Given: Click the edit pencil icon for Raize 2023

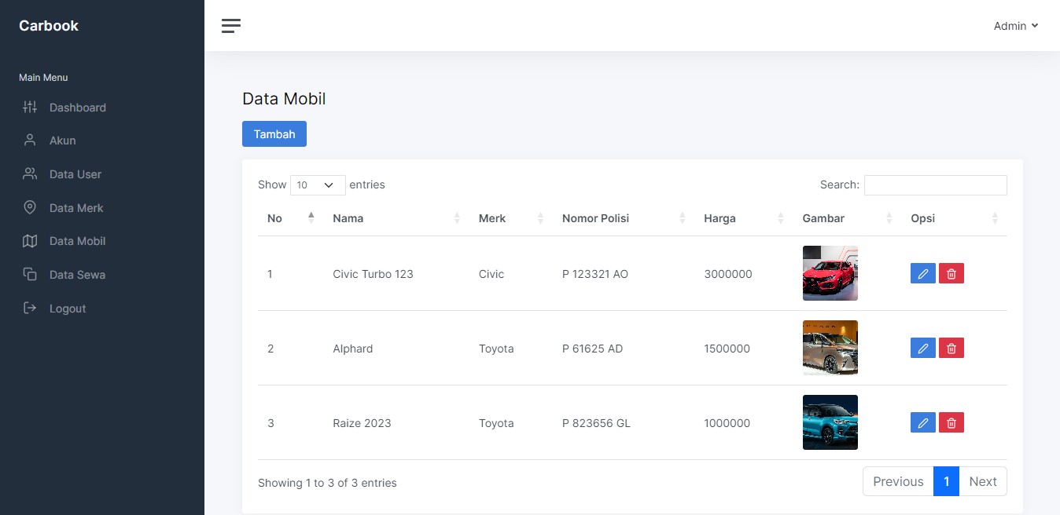Looking at the screenshot, I should pyautogui.click(x=922, y=422).
